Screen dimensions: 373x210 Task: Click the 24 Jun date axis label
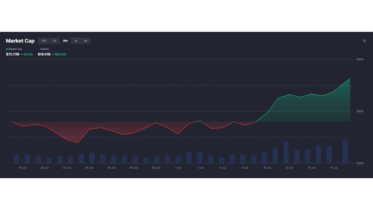pos(89,168)
